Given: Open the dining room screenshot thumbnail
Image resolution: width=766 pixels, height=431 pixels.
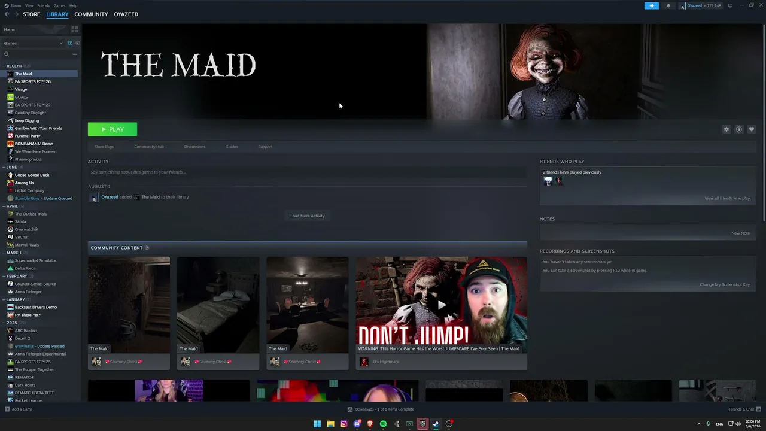Looking at the screenshot, I should click(308, 305).
